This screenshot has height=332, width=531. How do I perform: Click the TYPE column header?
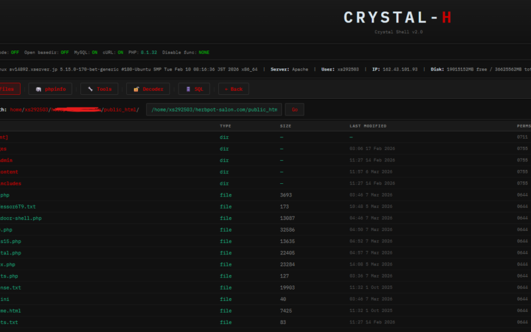[x=225, y=126]
